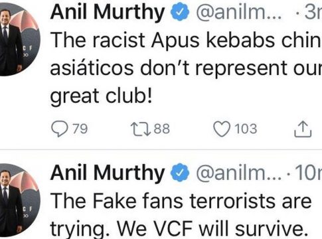Share the first tweet via share icon
322x239 pixels.
coord(303,129)
